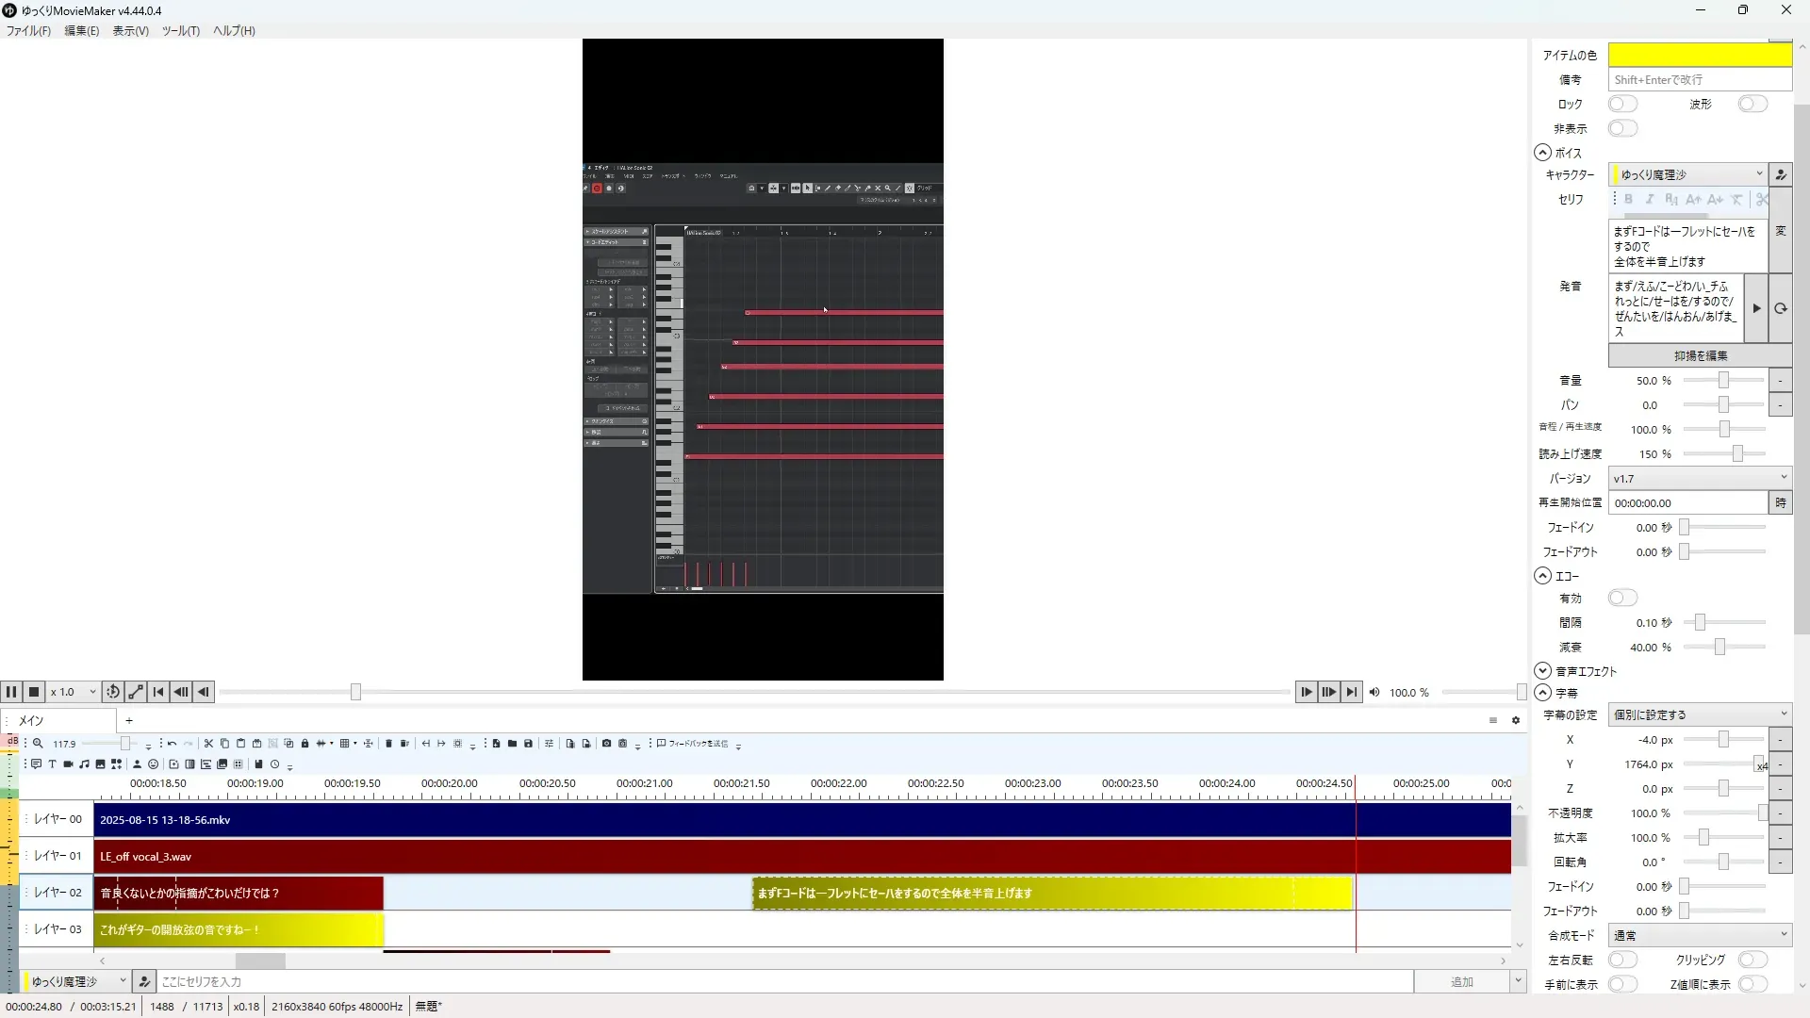Click the scissors cut icon in timeline toolbar
The width and height of the screenshot is (1810, 1018).
[x=208, y=744]
